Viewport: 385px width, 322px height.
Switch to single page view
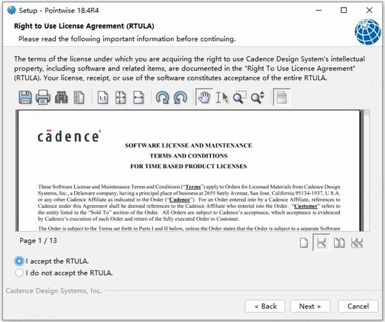(304, 243)
